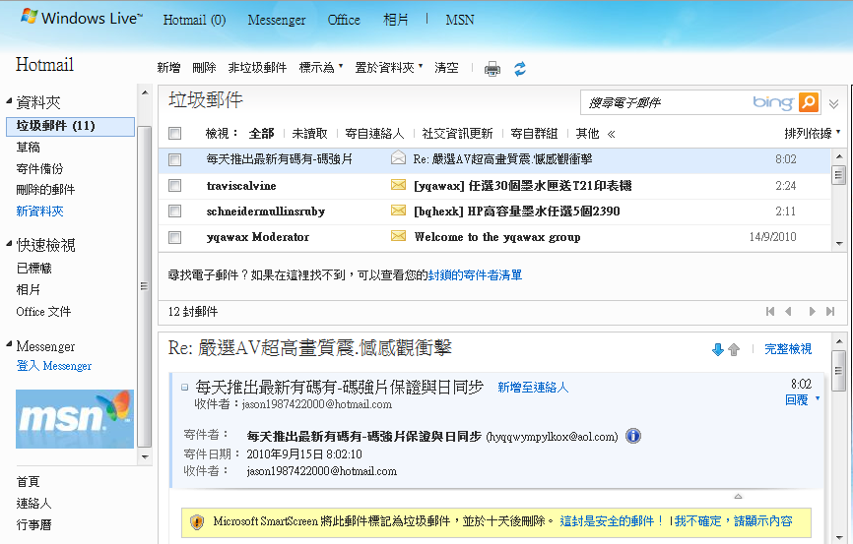Screen dimensions: 853x544
Task: Click the reading pane scrollbar thumb
Action: 838,371
